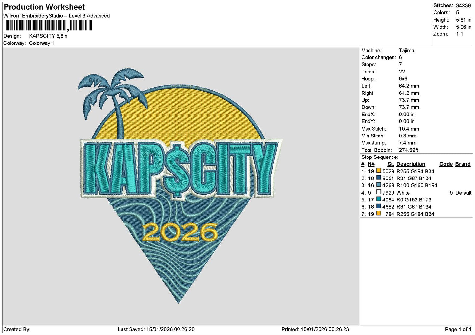Click the teal swatch for thread 4084
The height and width of the screenshot is (335, 475).
point(378,199)
